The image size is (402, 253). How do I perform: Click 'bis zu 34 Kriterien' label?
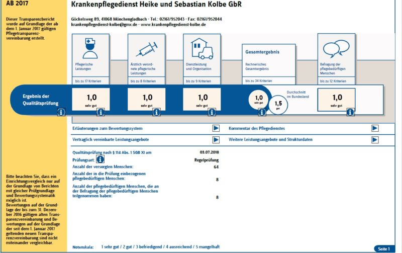(x=258, y=81)
